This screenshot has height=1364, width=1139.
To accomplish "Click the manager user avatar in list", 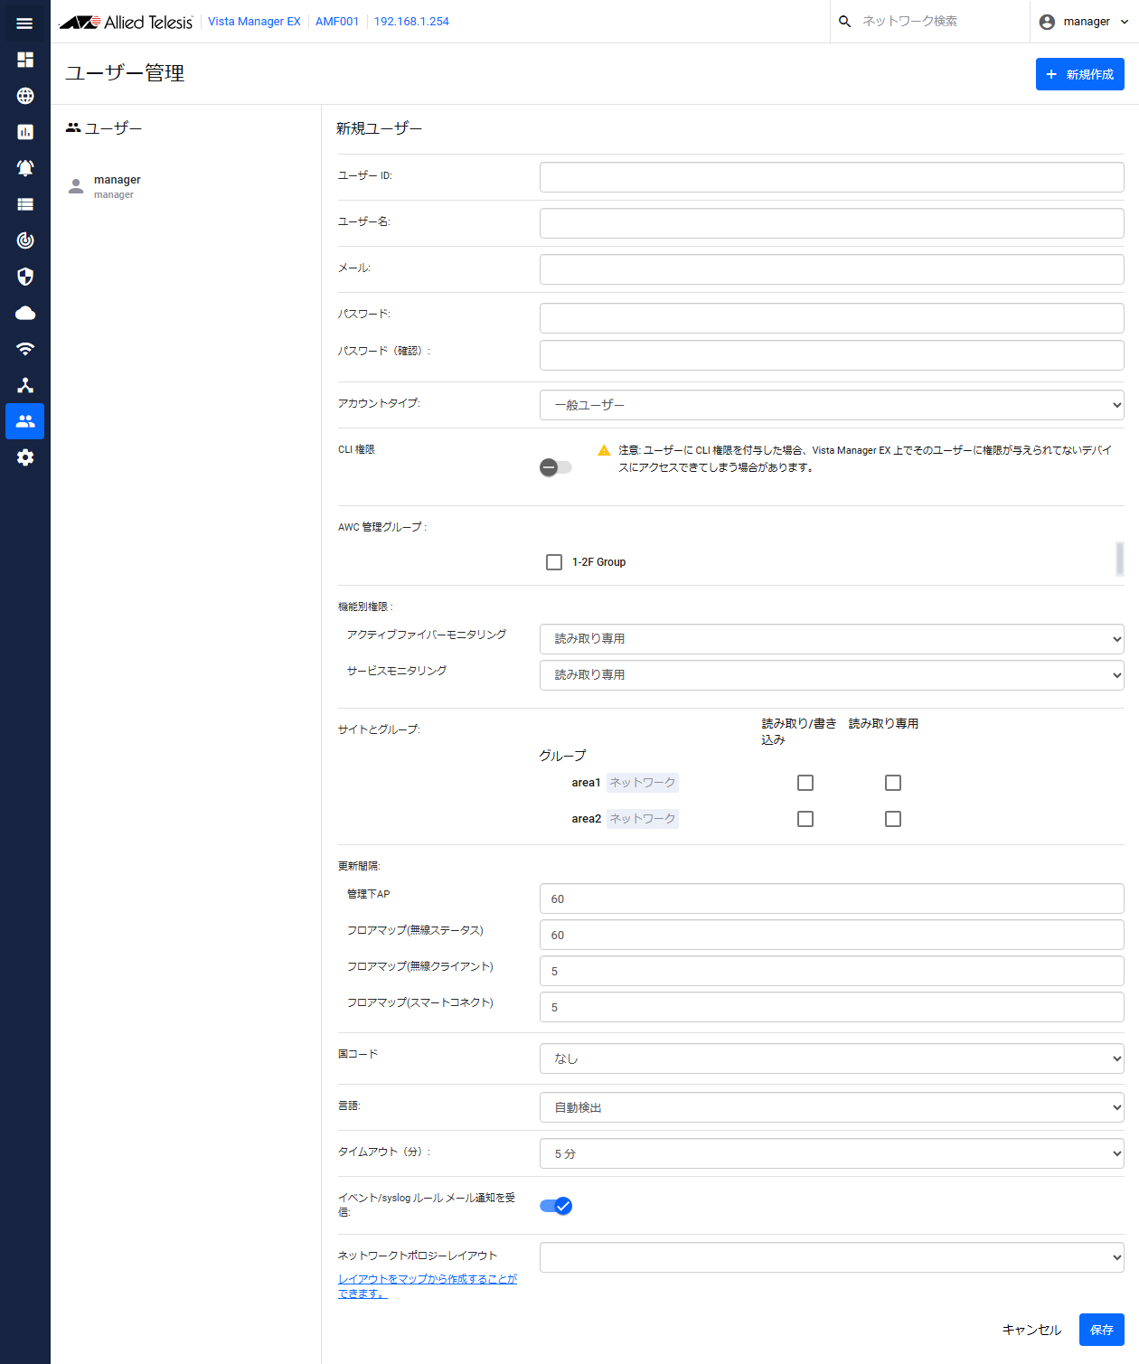I will point(76,186).
